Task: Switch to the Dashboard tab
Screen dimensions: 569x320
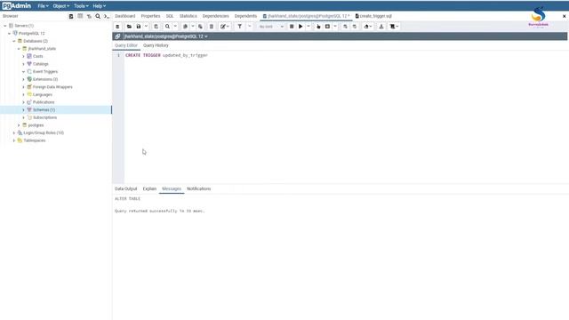Action: [x=124, y=16]
